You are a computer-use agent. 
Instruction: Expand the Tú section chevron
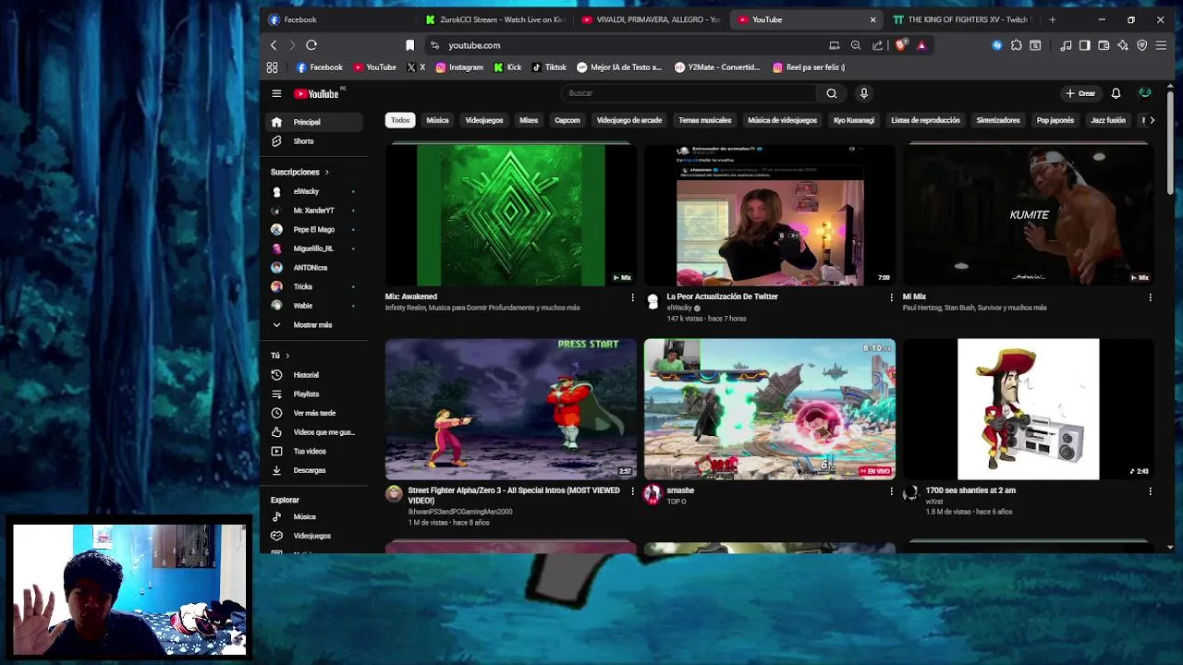click(287, 356)
